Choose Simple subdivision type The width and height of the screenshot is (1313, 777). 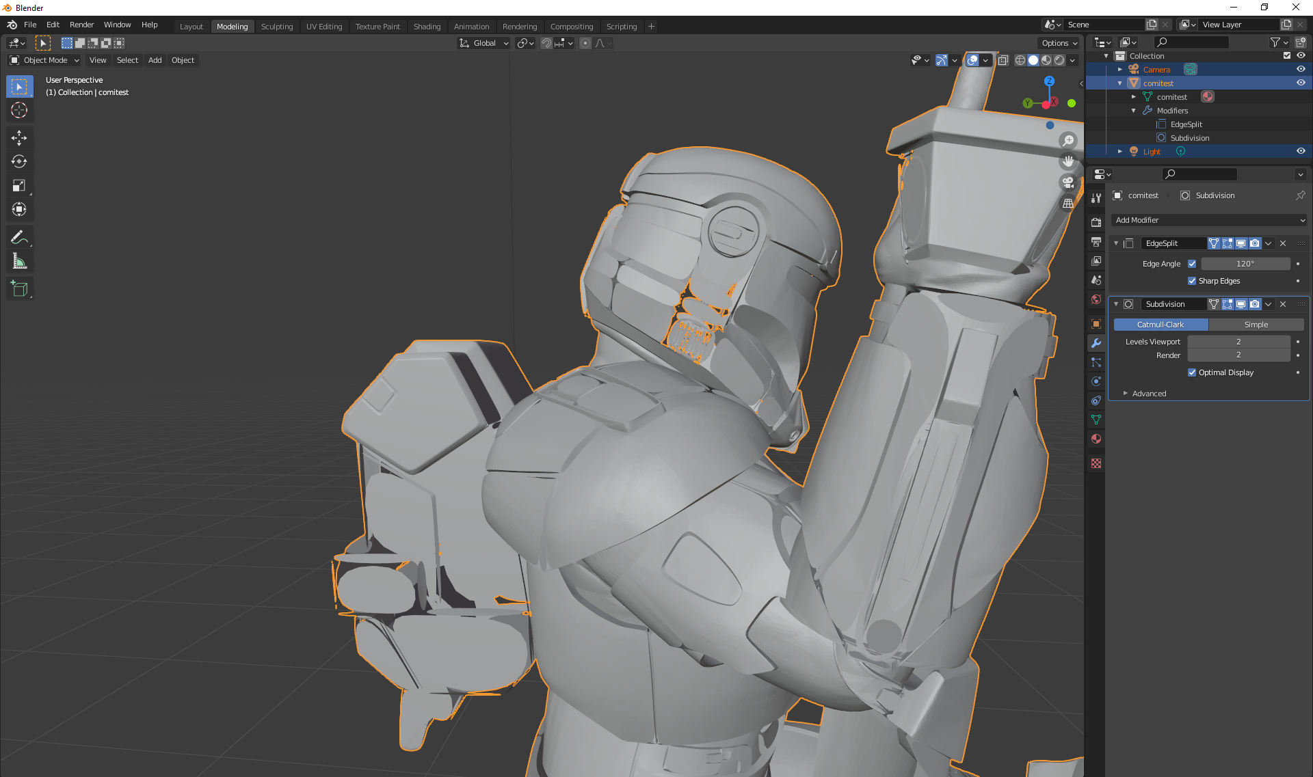click(1256, 325)
